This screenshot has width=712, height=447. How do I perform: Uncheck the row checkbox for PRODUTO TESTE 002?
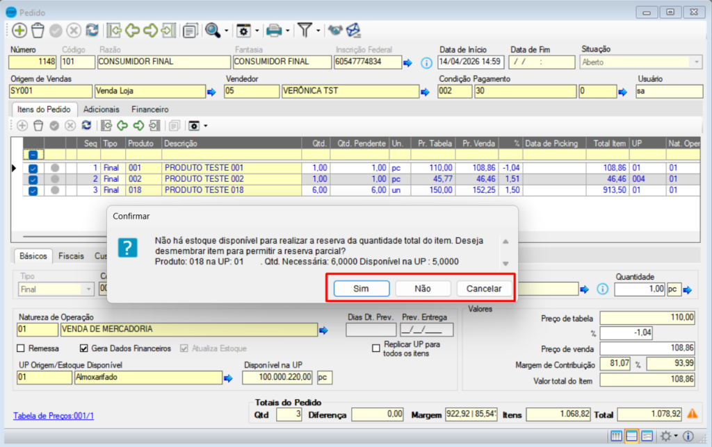(33, 179)
